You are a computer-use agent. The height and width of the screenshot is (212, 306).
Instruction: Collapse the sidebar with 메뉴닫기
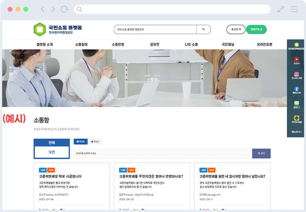297,132
